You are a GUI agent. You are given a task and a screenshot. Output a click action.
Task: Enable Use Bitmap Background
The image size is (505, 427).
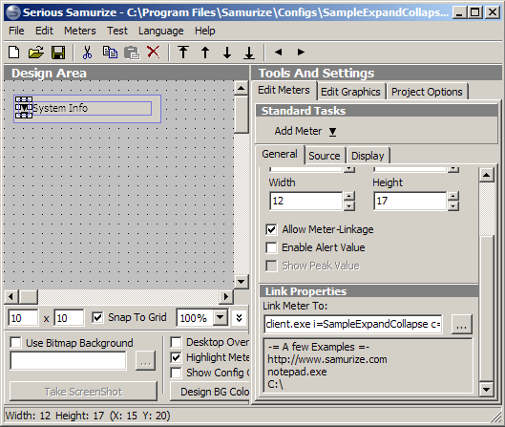tap(15, 343)
